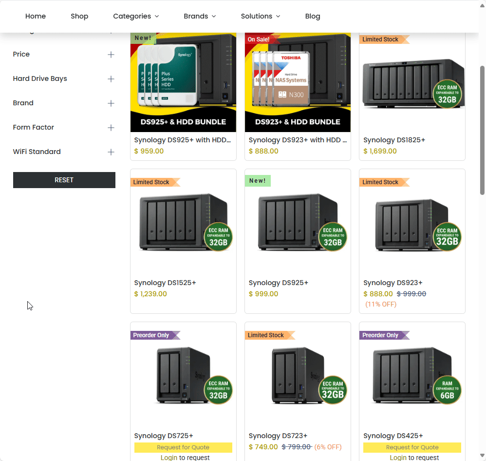Screen dimensions: 486x461
Task: Open the Synology DS425+ title link
Action: [393, 436]
